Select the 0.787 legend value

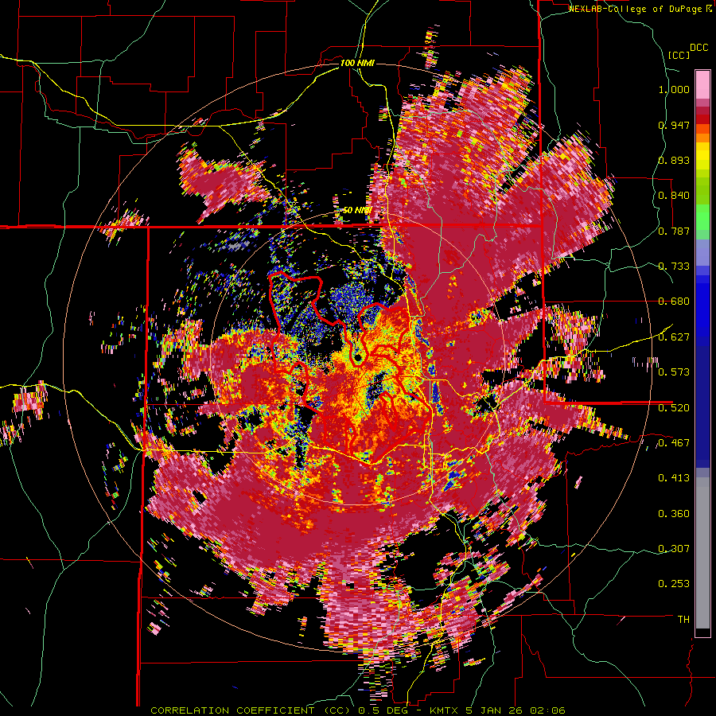coord(674,231)
